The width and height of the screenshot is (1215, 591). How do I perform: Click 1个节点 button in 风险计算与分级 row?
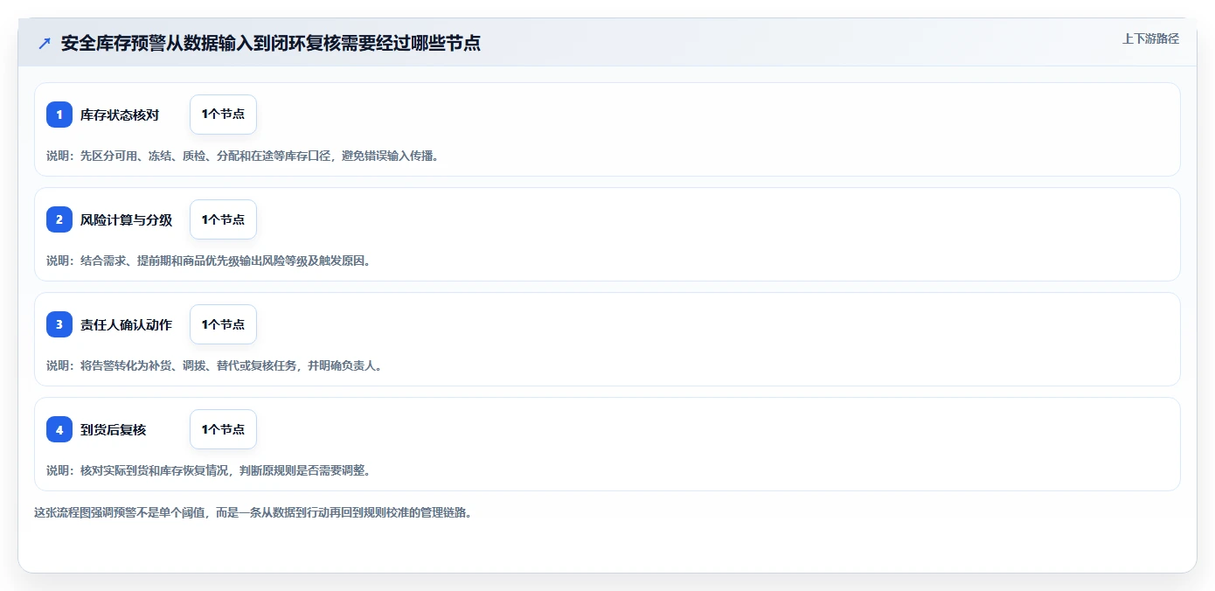223,219
